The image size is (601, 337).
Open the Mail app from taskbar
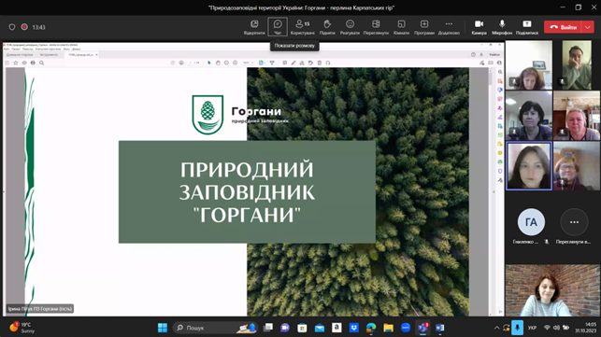tap(320, 328)
